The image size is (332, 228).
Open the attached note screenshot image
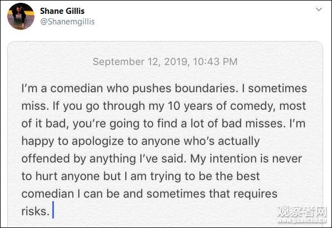pos(165,134)
